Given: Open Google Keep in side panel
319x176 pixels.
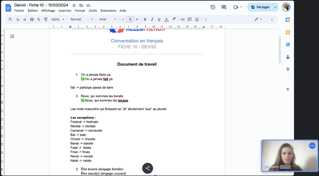Looking at the screenshot, I should click(x=288, y=32).
